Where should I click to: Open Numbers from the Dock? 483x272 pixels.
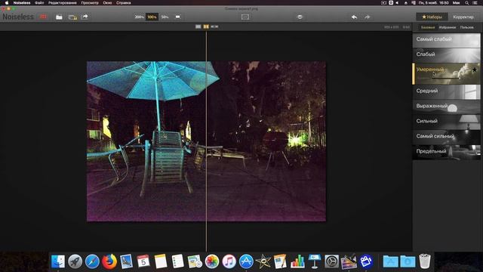click(297, 261)
